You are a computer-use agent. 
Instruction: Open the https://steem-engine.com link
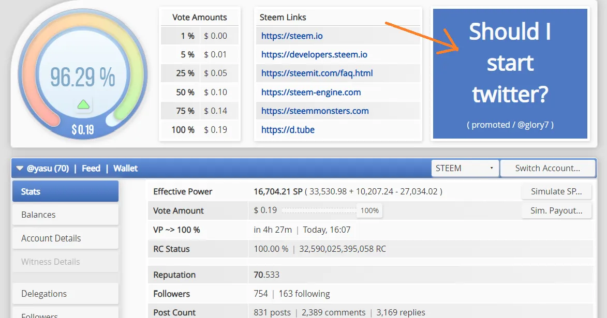[311, 92]
